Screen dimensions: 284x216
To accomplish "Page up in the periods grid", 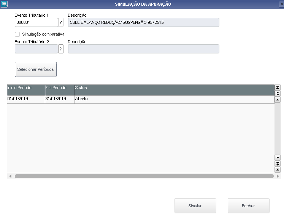I will (278, 94).
